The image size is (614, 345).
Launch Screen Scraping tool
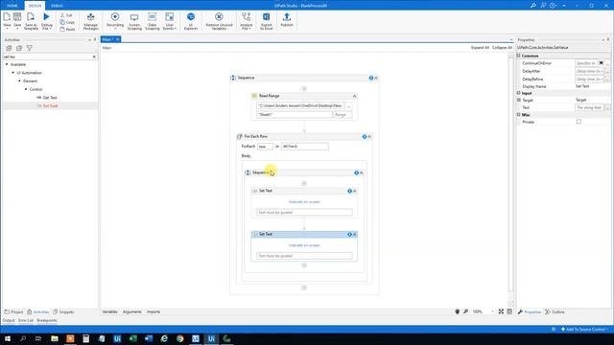(x=134, y=21)
